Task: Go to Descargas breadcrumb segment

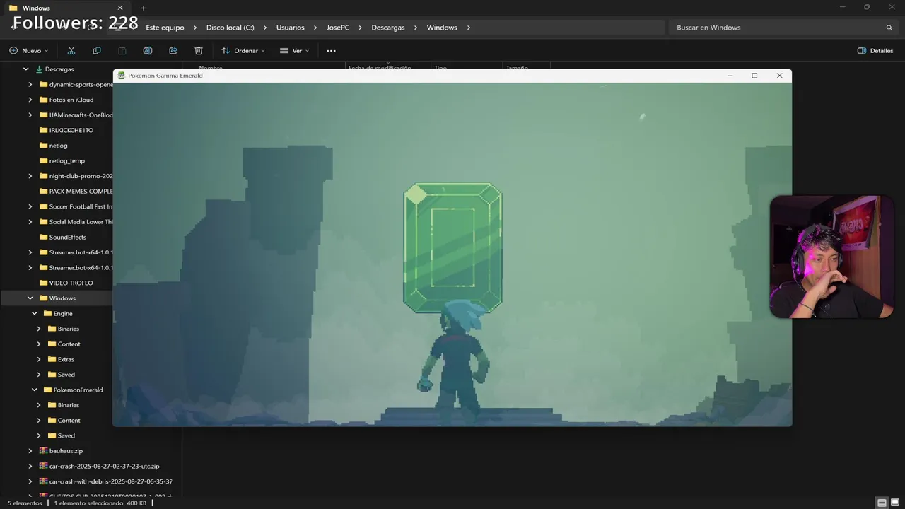Action: point(388,28)
